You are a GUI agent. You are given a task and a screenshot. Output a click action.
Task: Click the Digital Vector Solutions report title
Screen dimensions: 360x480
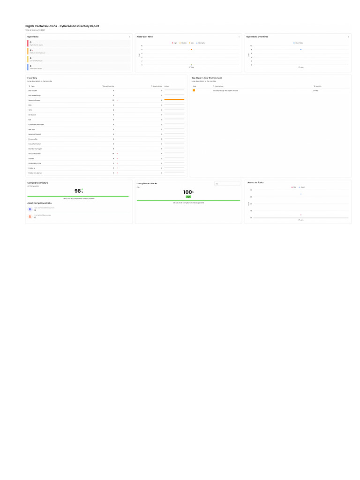62,26
